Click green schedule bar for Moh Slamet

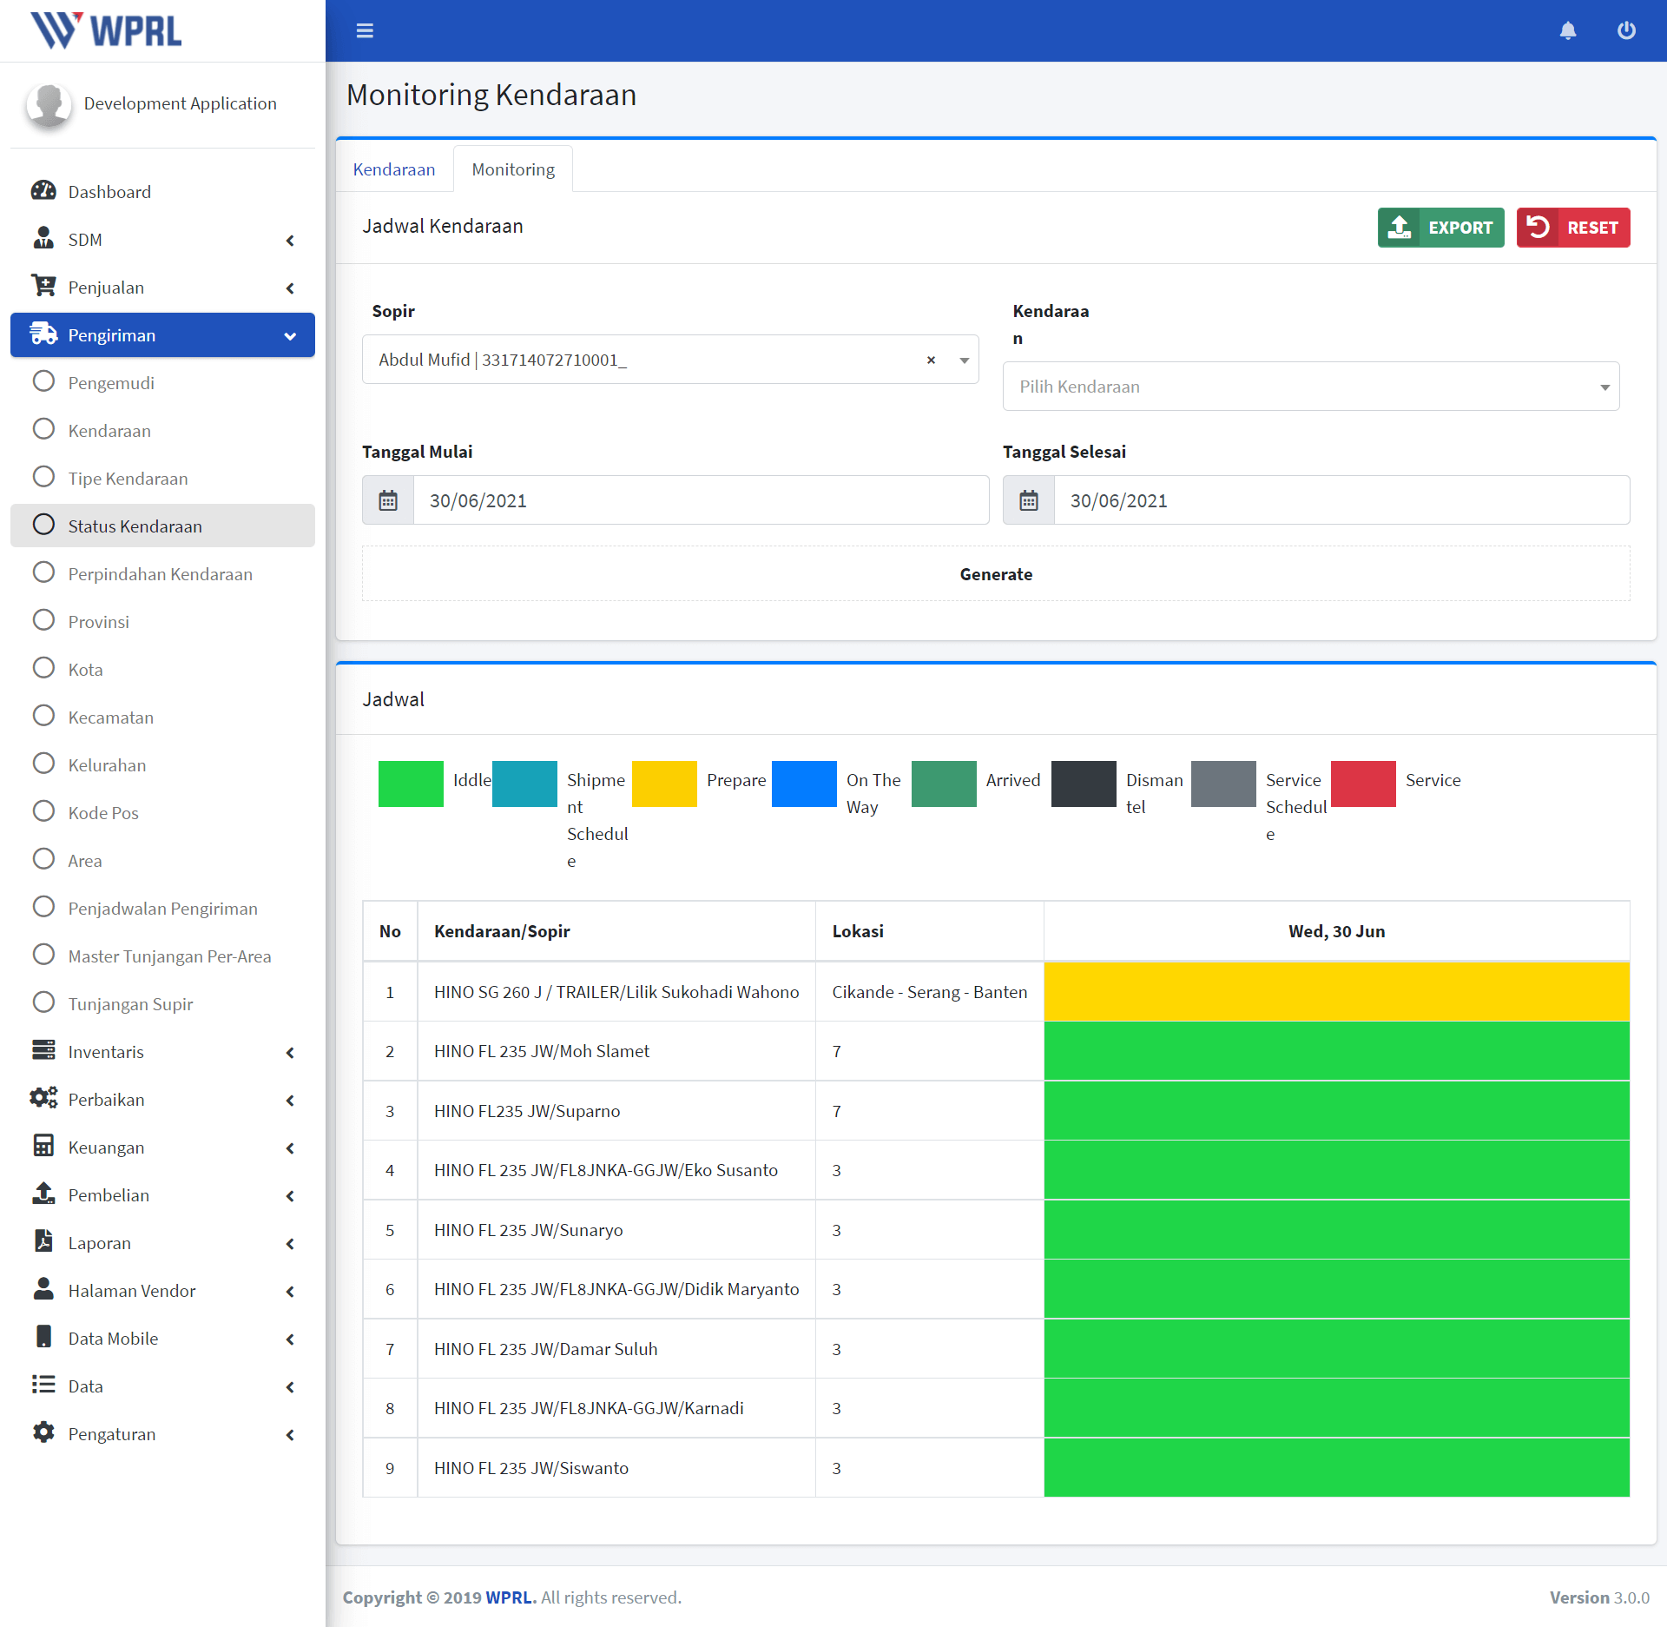click(x=1337, y=1051)
